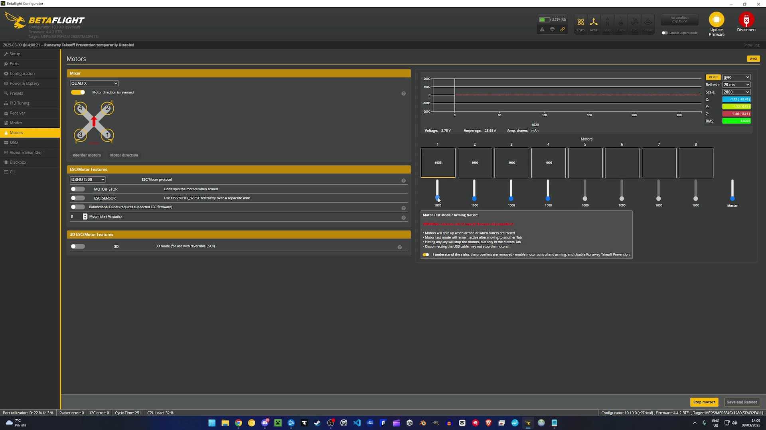The image size is (766, 430).
Task: Click the Mag sensor icon
Action: click(x=607, y=24)
